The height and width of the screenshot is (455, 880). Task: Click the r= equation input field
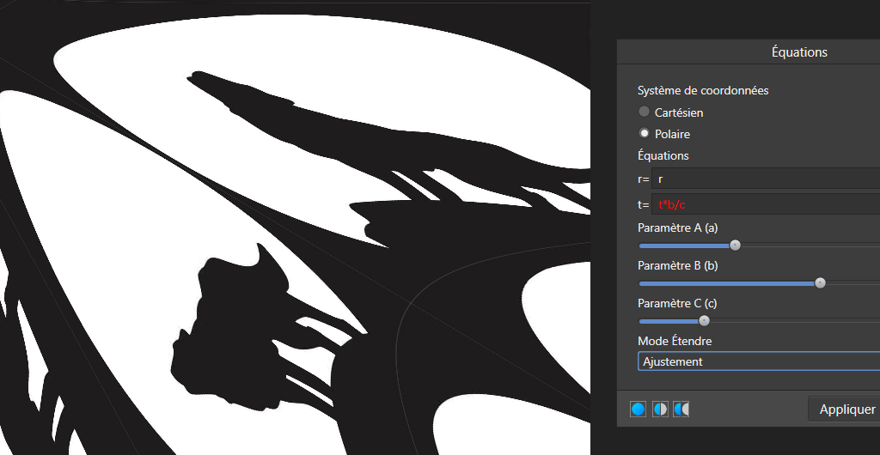click(x=766, y=179)
